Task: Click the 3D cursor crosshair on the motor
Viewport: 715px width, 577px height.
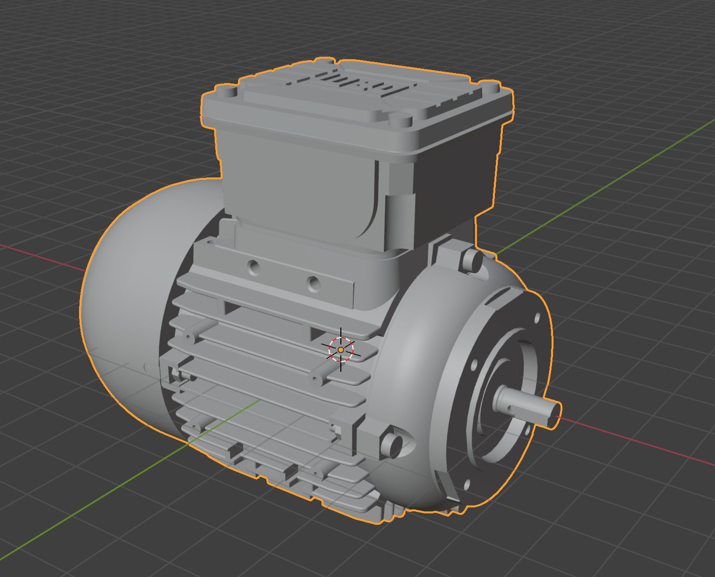Action: point(341,350)
